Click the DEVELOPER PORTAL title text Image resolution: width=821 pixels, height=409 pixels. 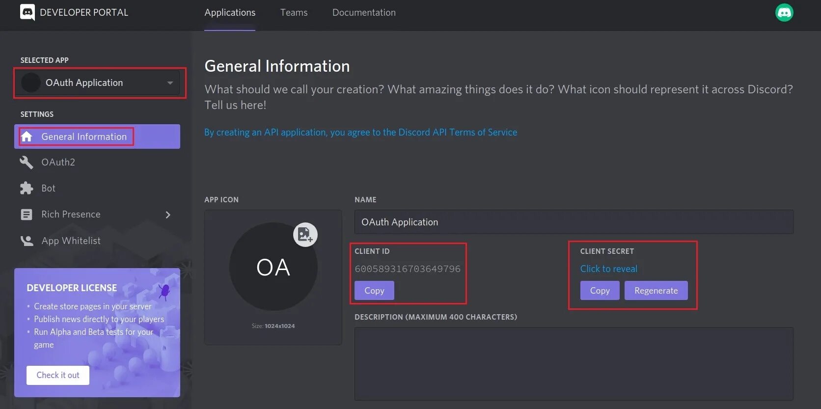(x=84, y=13)
